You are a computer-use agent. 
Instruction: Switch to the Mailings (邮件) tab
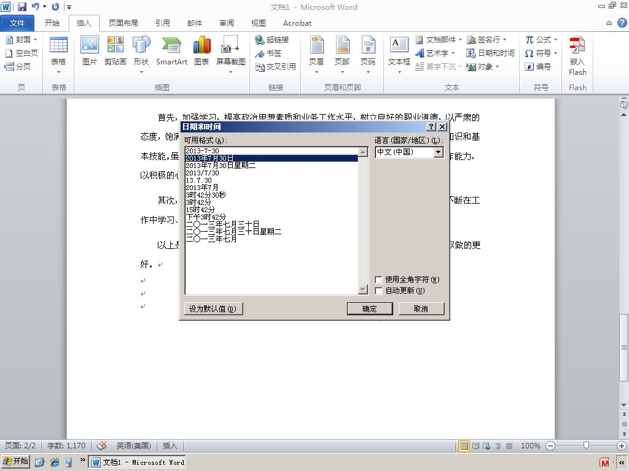click(195, 23)
